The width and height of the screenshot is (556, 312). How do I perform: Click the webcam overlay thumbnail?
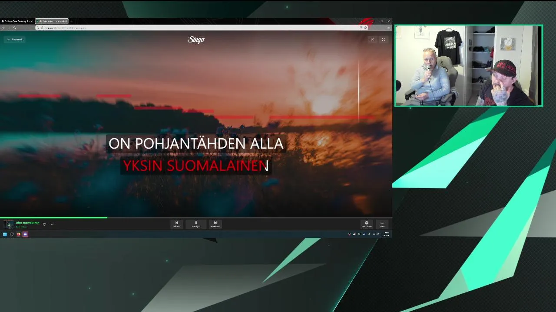(x=469, y=65)
